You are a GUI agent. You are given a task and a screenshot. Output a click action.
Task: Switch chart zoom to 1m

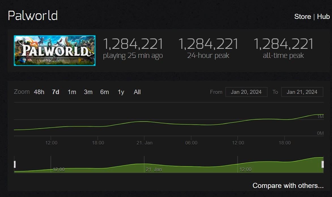[x=72, y=92]
